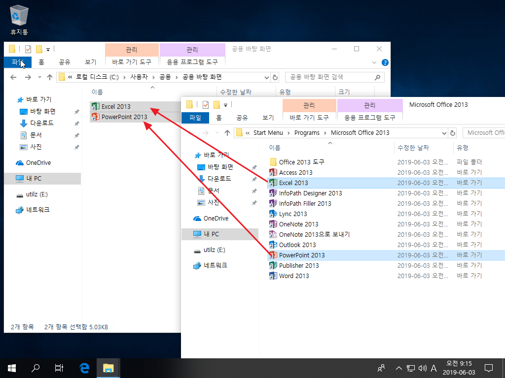Click PowerPoint 2013 icon in 공용 바탕 화면 window

[x=96, y=117]
